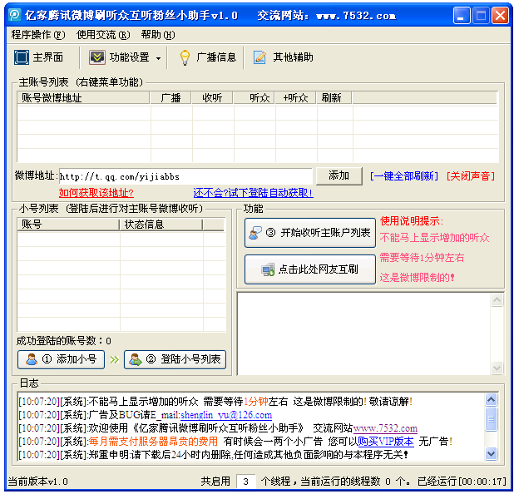Image resolution: width=514 pixels, height=494 pixels.
Task: Click the 功能设置 settings icon
Action: click(x=97, y=57)
